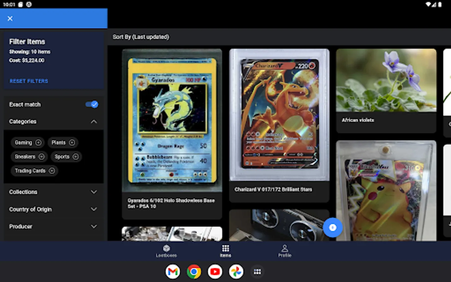Toggle the Exact match switch
The width and height of the screenshot is (451, 282).
coord(92,105)
